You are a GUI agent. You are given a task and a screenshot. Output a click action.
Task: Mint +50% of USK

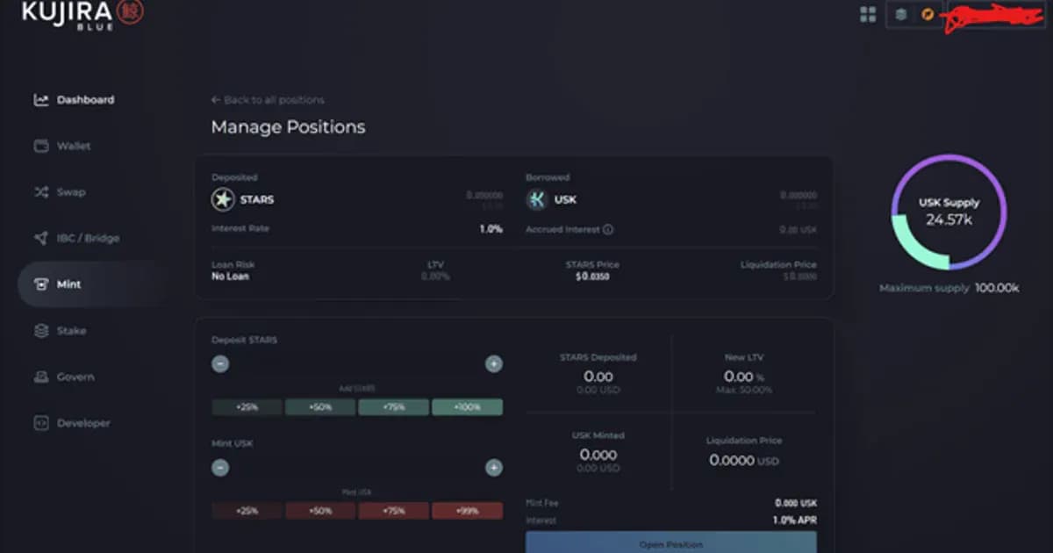tap(320, 511)
